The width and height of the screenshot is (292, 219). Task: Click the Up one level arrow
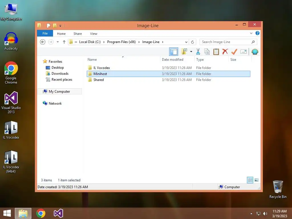[64, 42]
